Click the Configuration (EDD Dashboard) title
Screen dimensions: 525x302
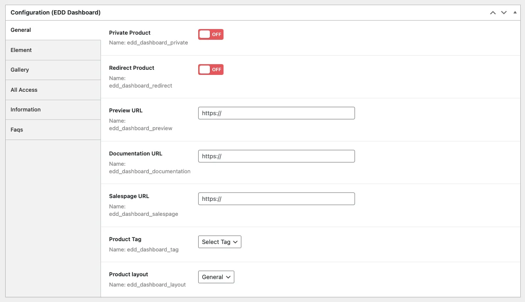click(x=55, y=12)
